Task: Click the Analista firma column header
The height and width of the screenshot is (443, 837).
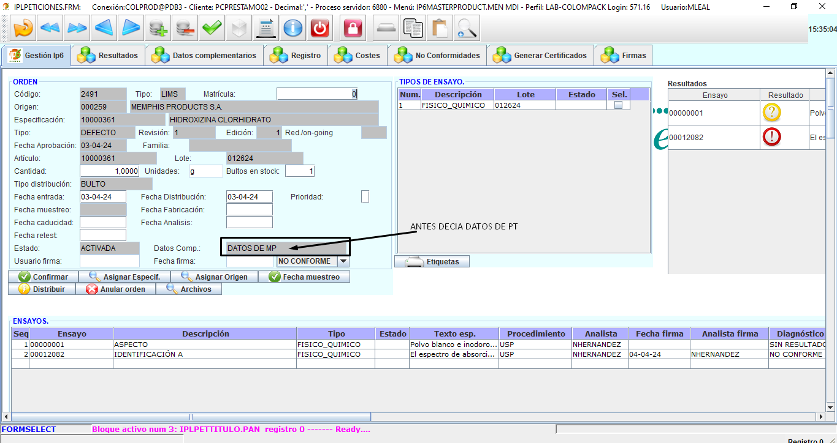Action: 730,333
